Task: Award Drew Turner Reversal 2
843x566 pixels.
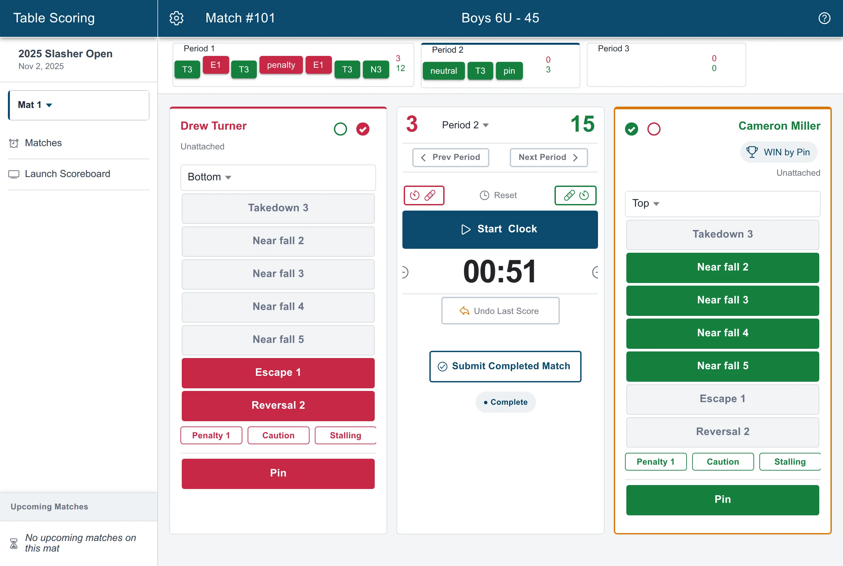Action: (278, 406)
